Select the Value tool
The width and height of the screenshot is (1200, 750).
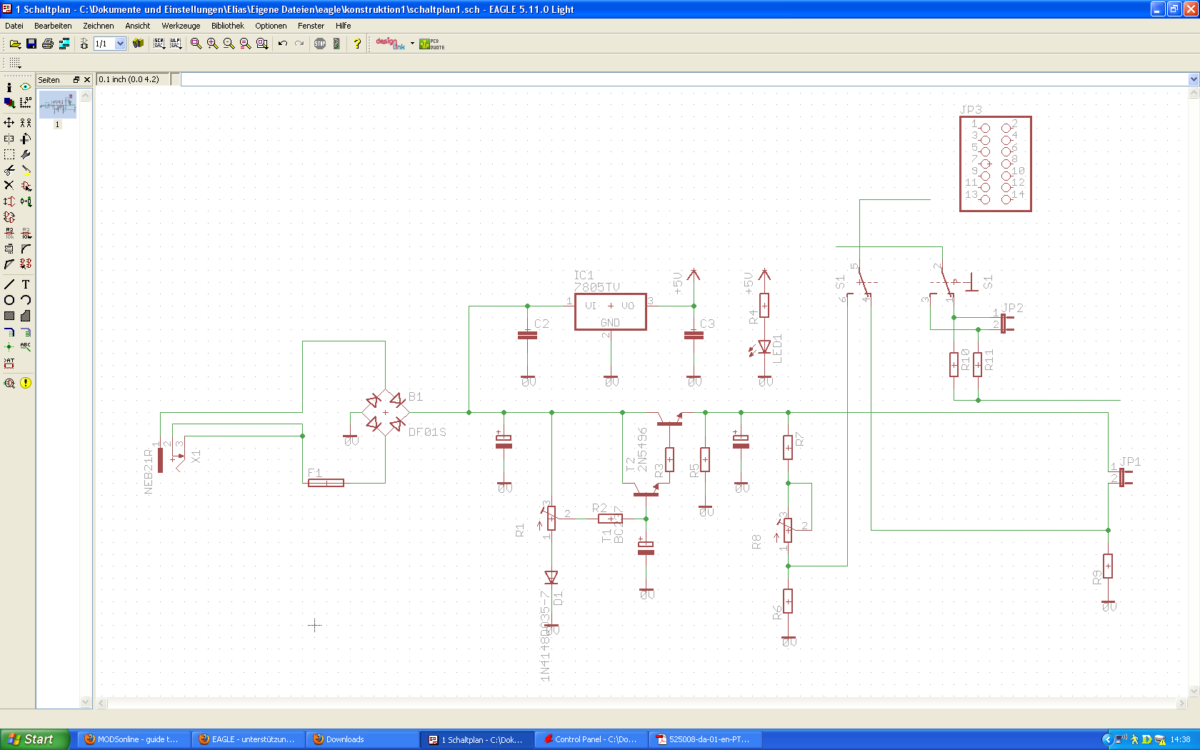(26, 233)
